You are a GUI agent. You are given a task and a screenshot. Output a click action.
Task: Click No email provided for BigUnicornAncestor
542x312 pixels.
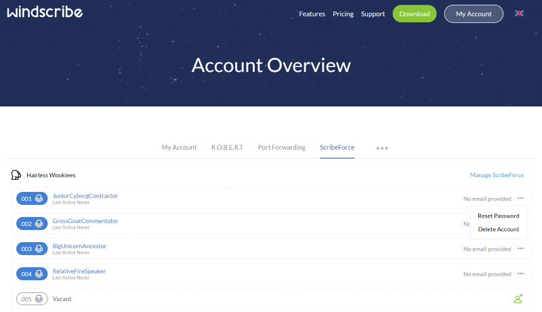tap(487, 249)
